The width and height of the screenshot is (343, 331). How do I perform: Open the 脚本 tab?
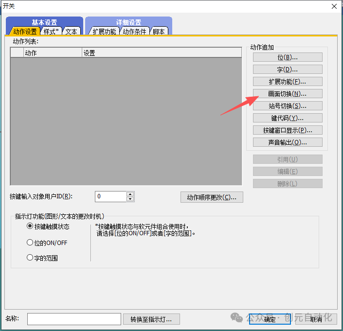click(x=159, y=32)
